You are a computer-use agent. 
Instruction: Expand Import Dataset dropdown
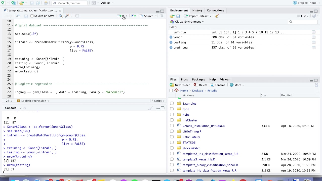coord(197,16)
